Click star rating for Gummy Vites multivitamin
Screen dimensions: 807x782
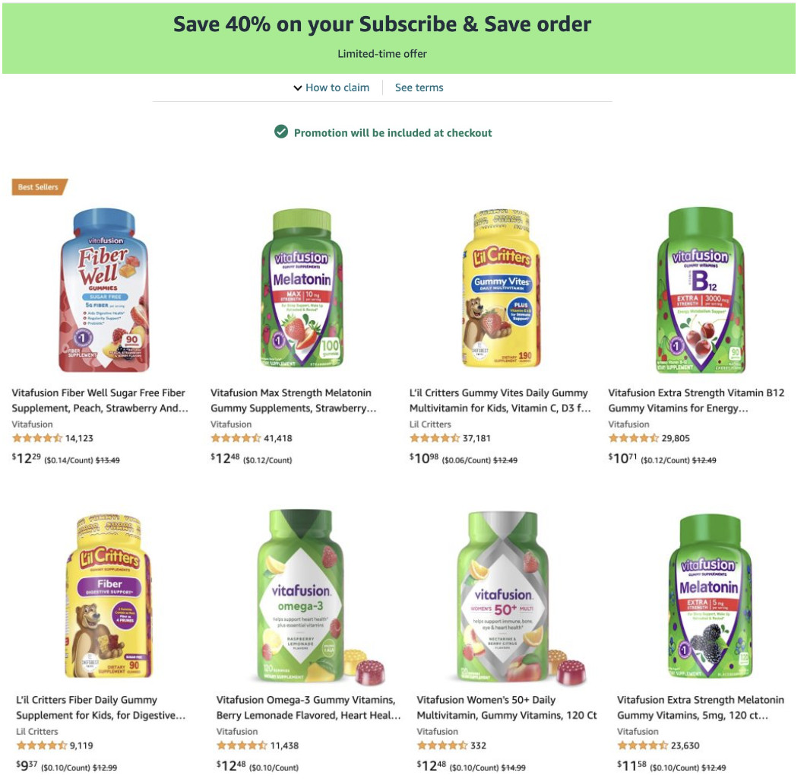click(435, 438)
